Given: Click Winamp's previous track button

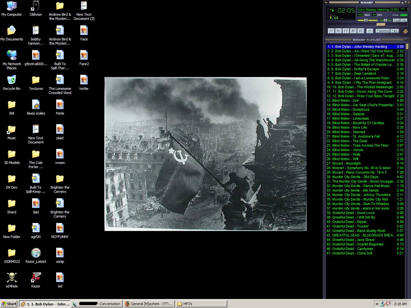Looking at the screenshot, I should pyautogui.click(x=331, y=31).
